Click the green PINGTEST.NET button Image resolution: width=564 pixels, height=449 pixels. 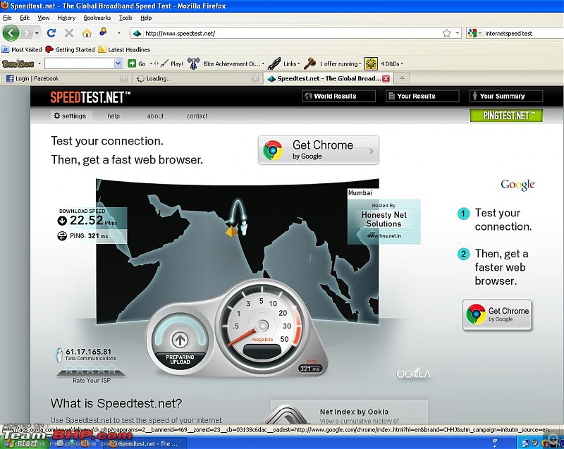pyautogui.click(x=506, y=116)
